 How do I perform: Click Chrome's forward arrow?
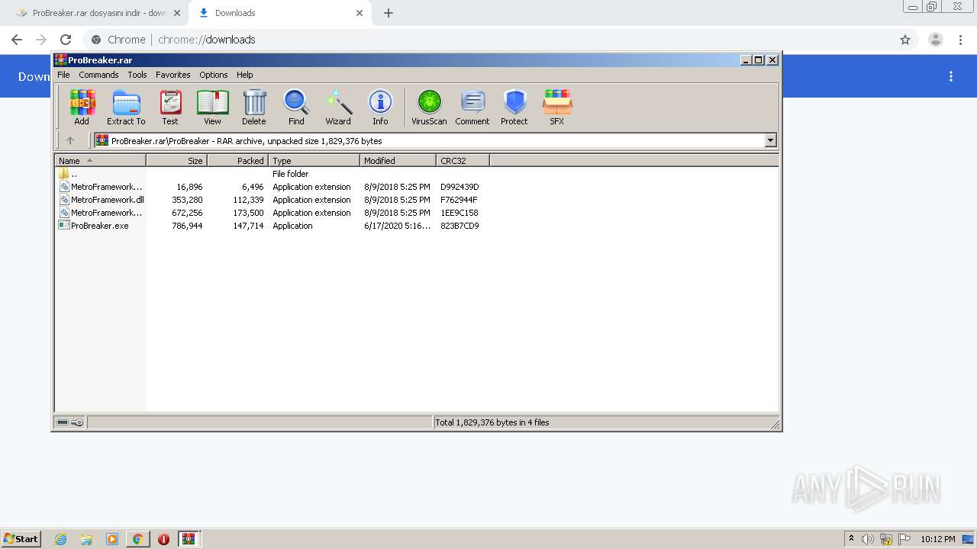click(x=41, y=40)
